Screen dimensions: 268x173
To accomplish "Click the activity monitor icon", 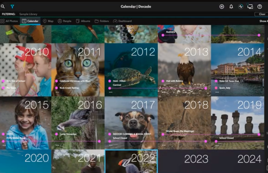I will 241,7.
